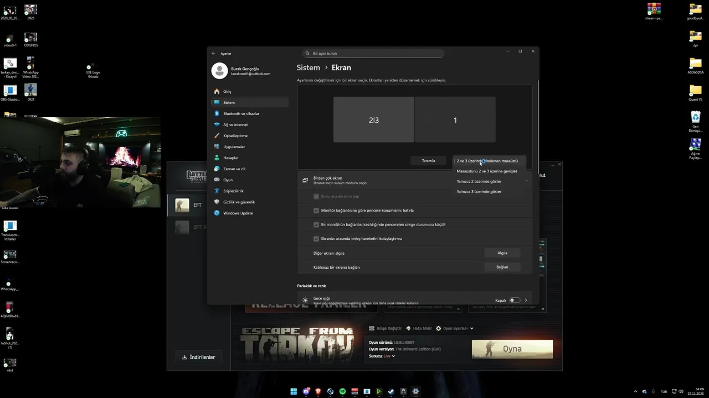709x398 pixels.
Task: Open Spotify from the taskbar
Action: [342, 391]
